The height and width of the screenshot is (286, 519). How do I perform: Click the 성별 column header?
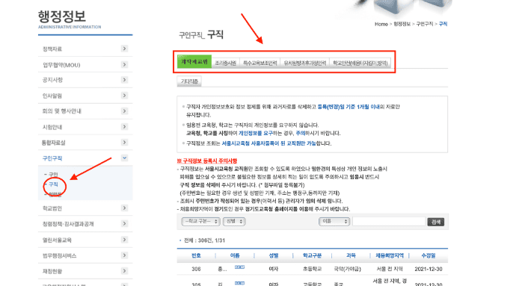coord(274,255)
